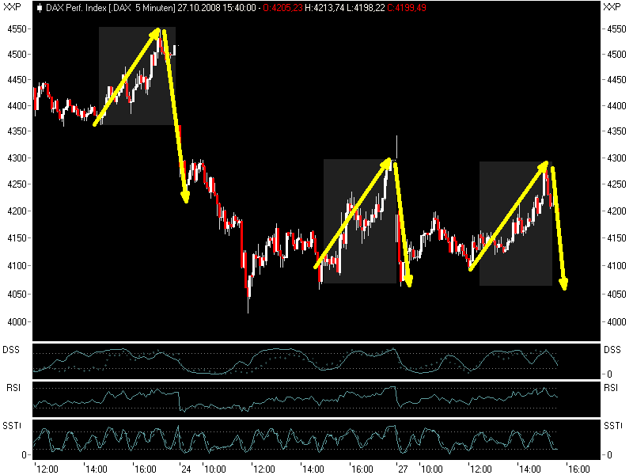633x475 pixels.
Task: Click the date marker '27' on the time axis
Action: click(x=403, y=469)
